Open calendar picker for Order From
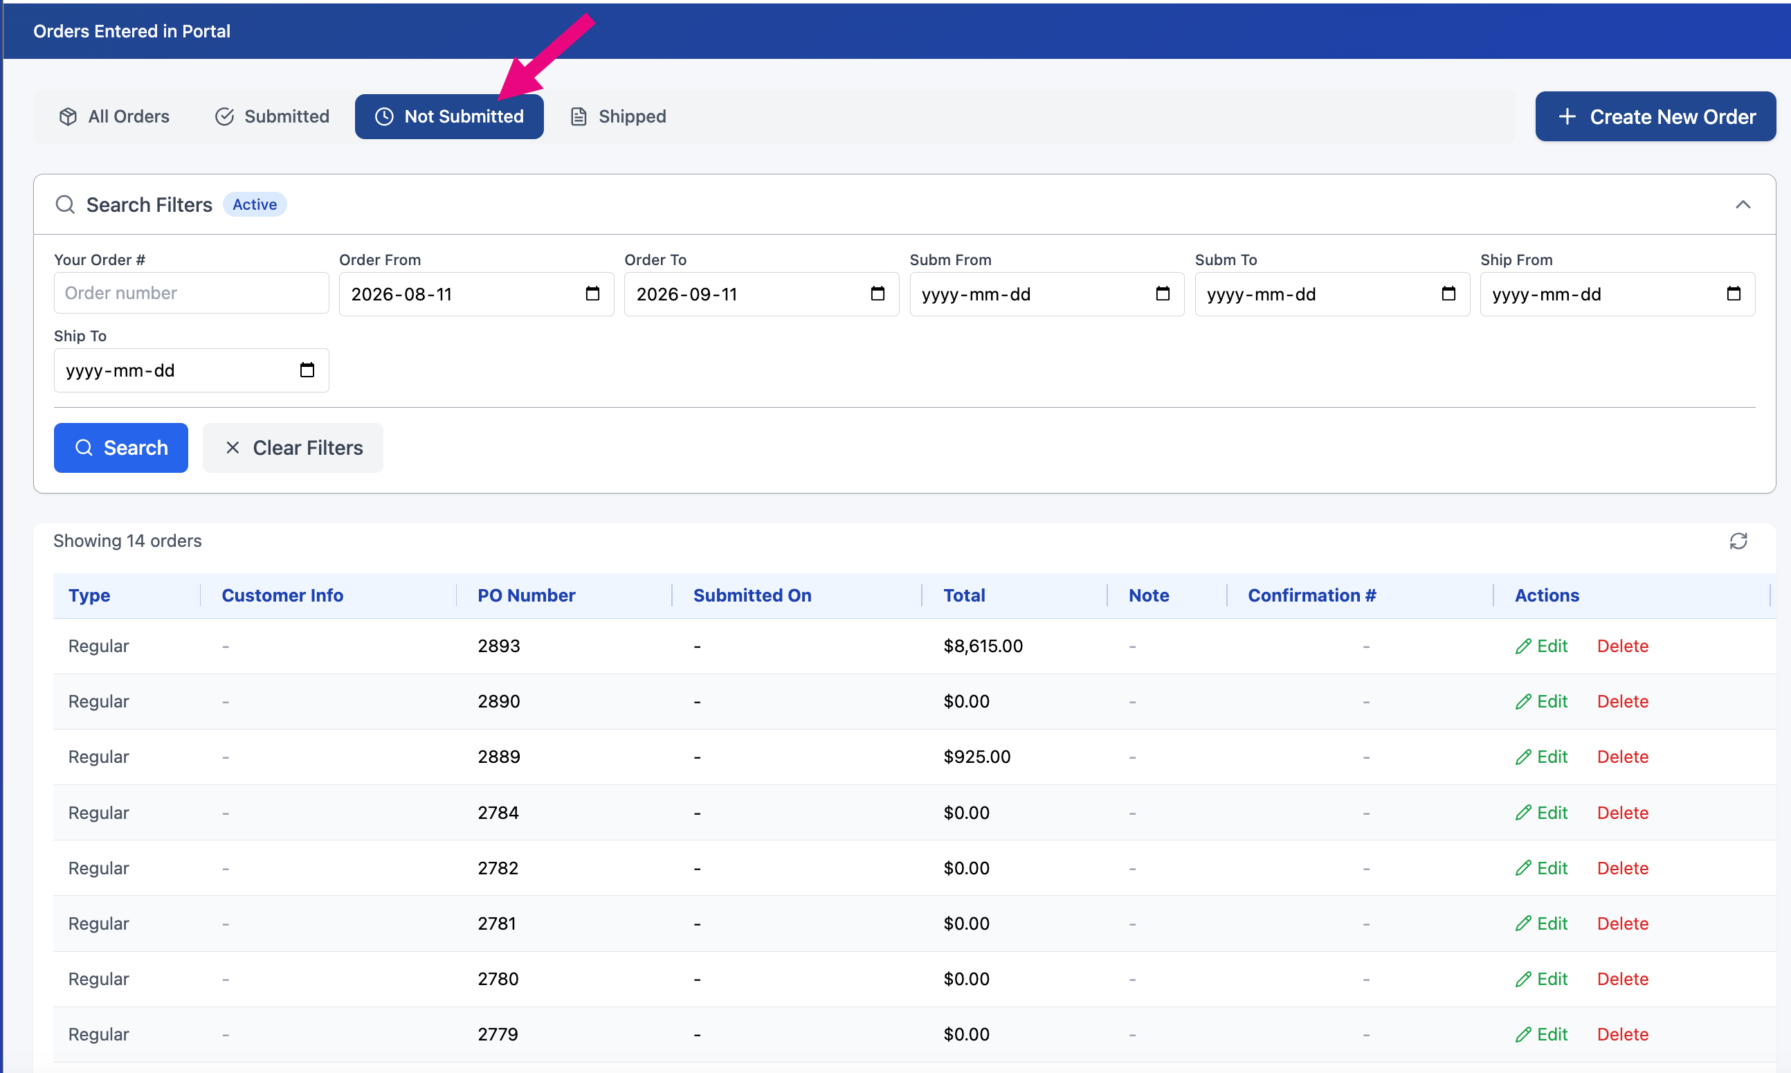Viewport: 1791px width, 1073px height. pos(592,294)
